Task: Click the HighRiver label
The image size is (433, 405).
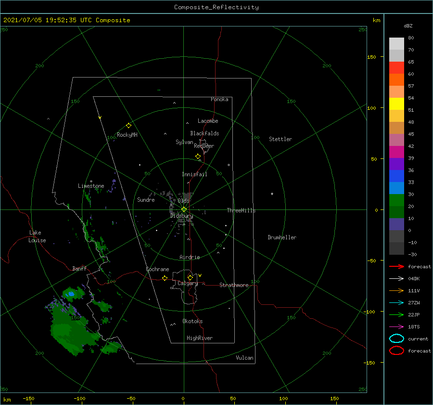Action: click(x=200, y=339)
